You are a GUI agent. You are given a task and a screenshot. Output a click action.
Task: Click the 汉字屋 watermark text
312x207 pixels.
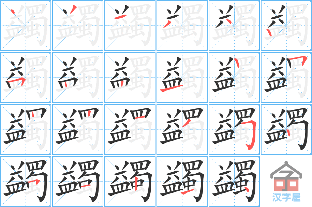[286, 197]
